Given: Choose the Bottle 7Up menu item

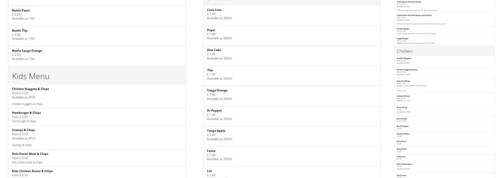Looking at the screenshot, I should (20, 31).
